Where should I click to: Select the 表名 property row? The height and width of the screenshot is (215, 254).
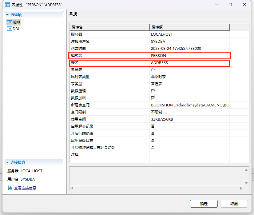pyautogui.click(x=159, y=62)
